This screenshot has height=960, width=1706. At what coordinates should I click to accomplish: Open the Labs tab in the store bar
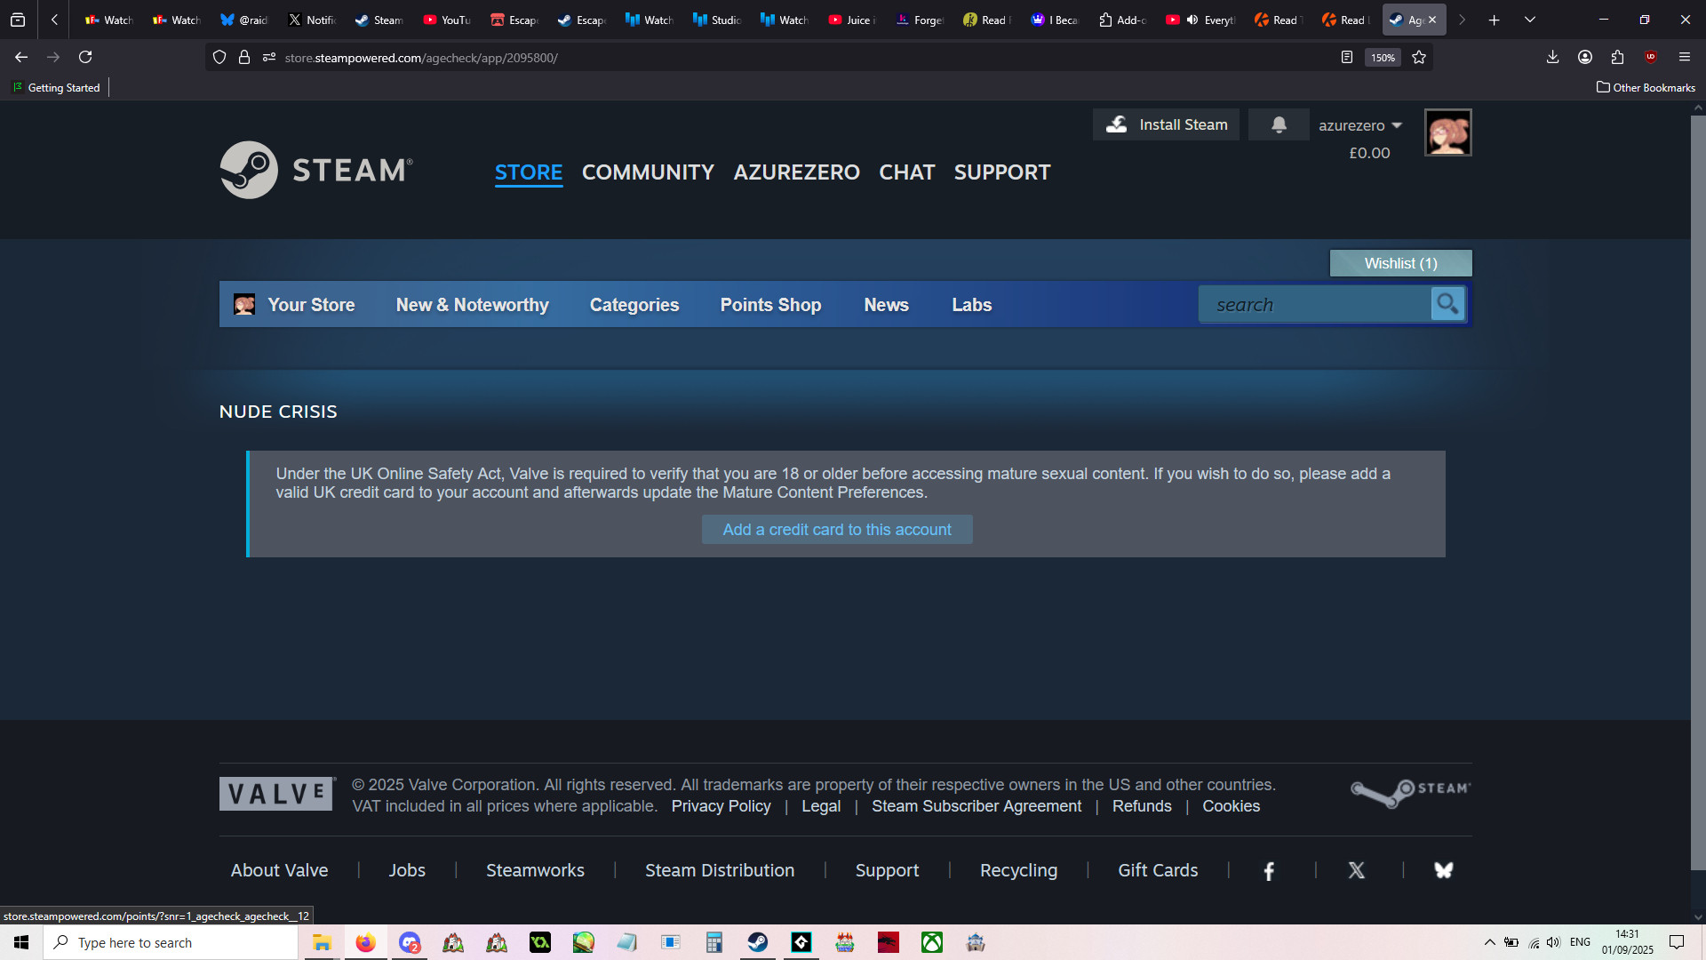click(x=971, y=305)
